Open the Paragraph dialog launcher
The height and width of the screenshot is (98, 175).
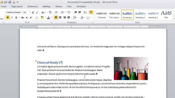click(x=92, y=22)
